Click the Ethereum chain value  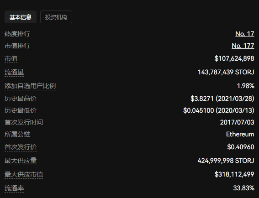pos(240,134)
